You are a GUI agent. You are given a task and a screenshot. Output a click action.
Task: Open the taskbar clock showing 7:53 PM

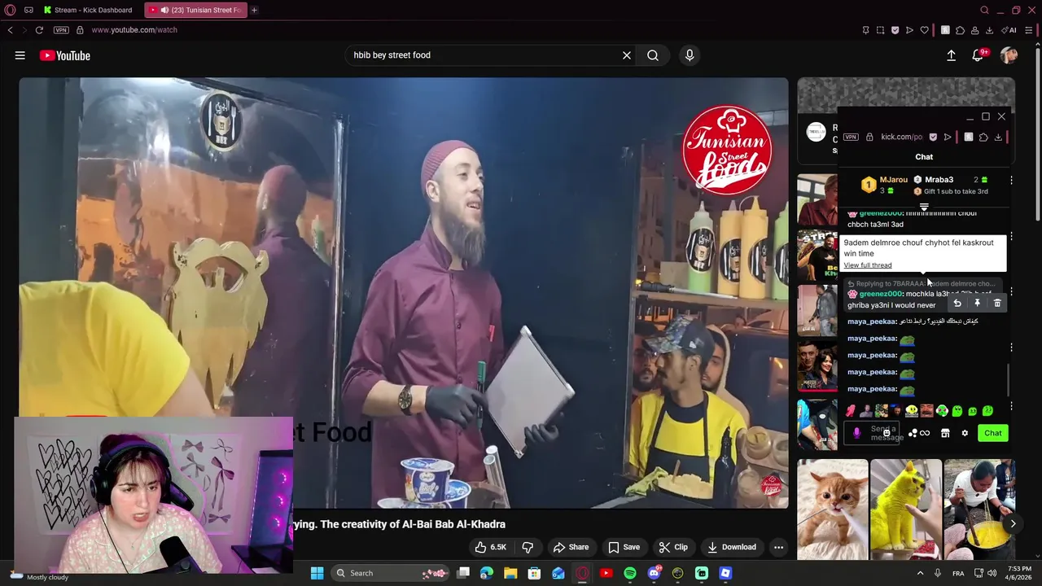pyautogui.click(x=1020, y=573)
